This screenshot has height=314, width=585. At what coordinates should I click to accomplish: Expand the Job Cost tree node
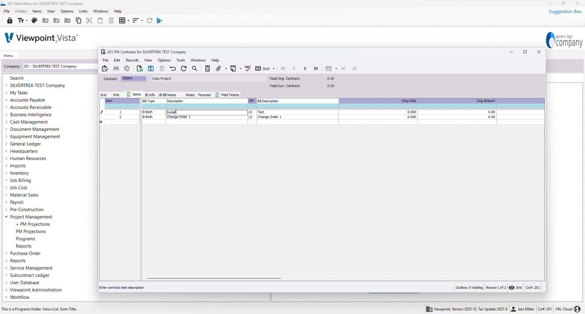(6, 188)
